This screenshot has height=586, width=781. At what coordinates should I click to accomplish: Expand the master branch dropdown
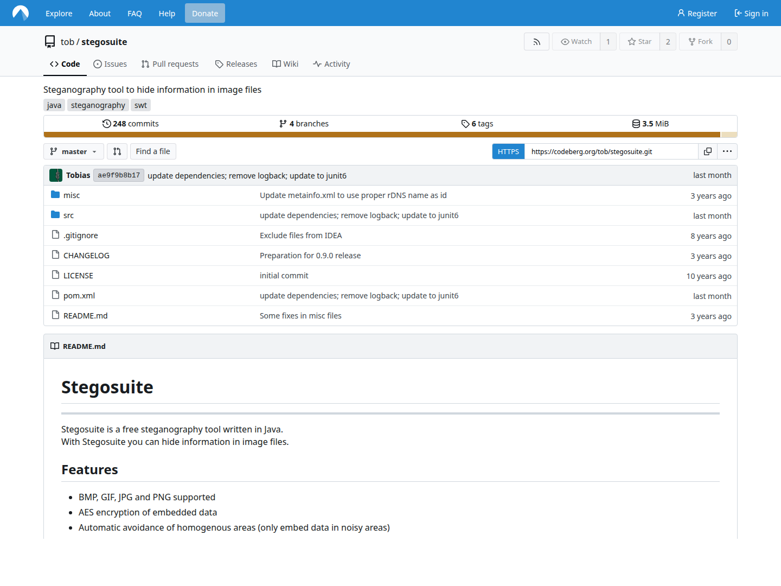coord(73,151)
